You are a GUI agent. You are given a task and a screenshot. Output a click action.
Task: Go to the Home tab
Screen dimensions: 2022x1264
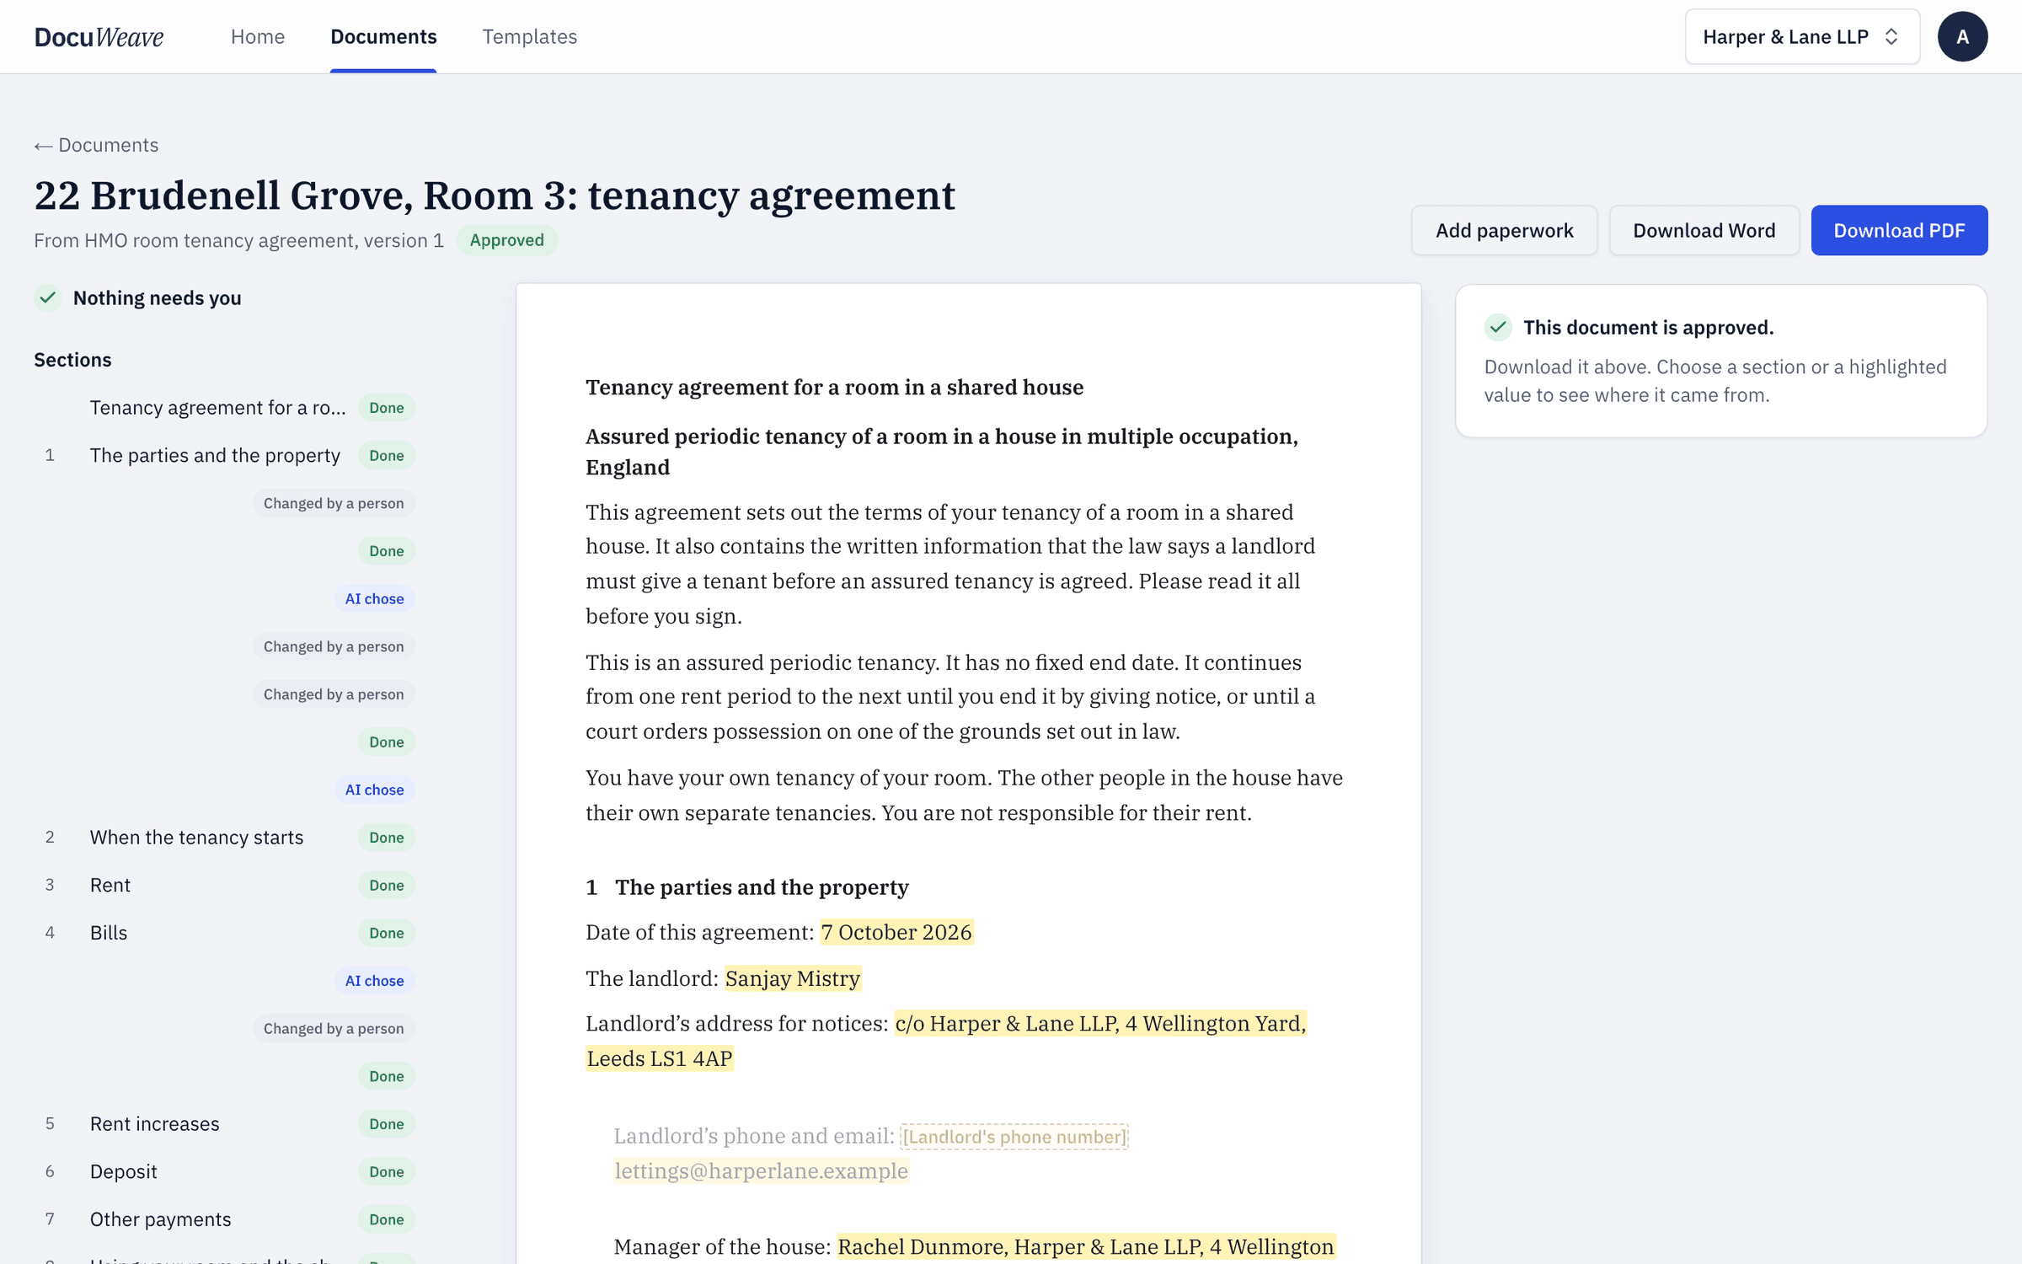click(x=258, y=36)
